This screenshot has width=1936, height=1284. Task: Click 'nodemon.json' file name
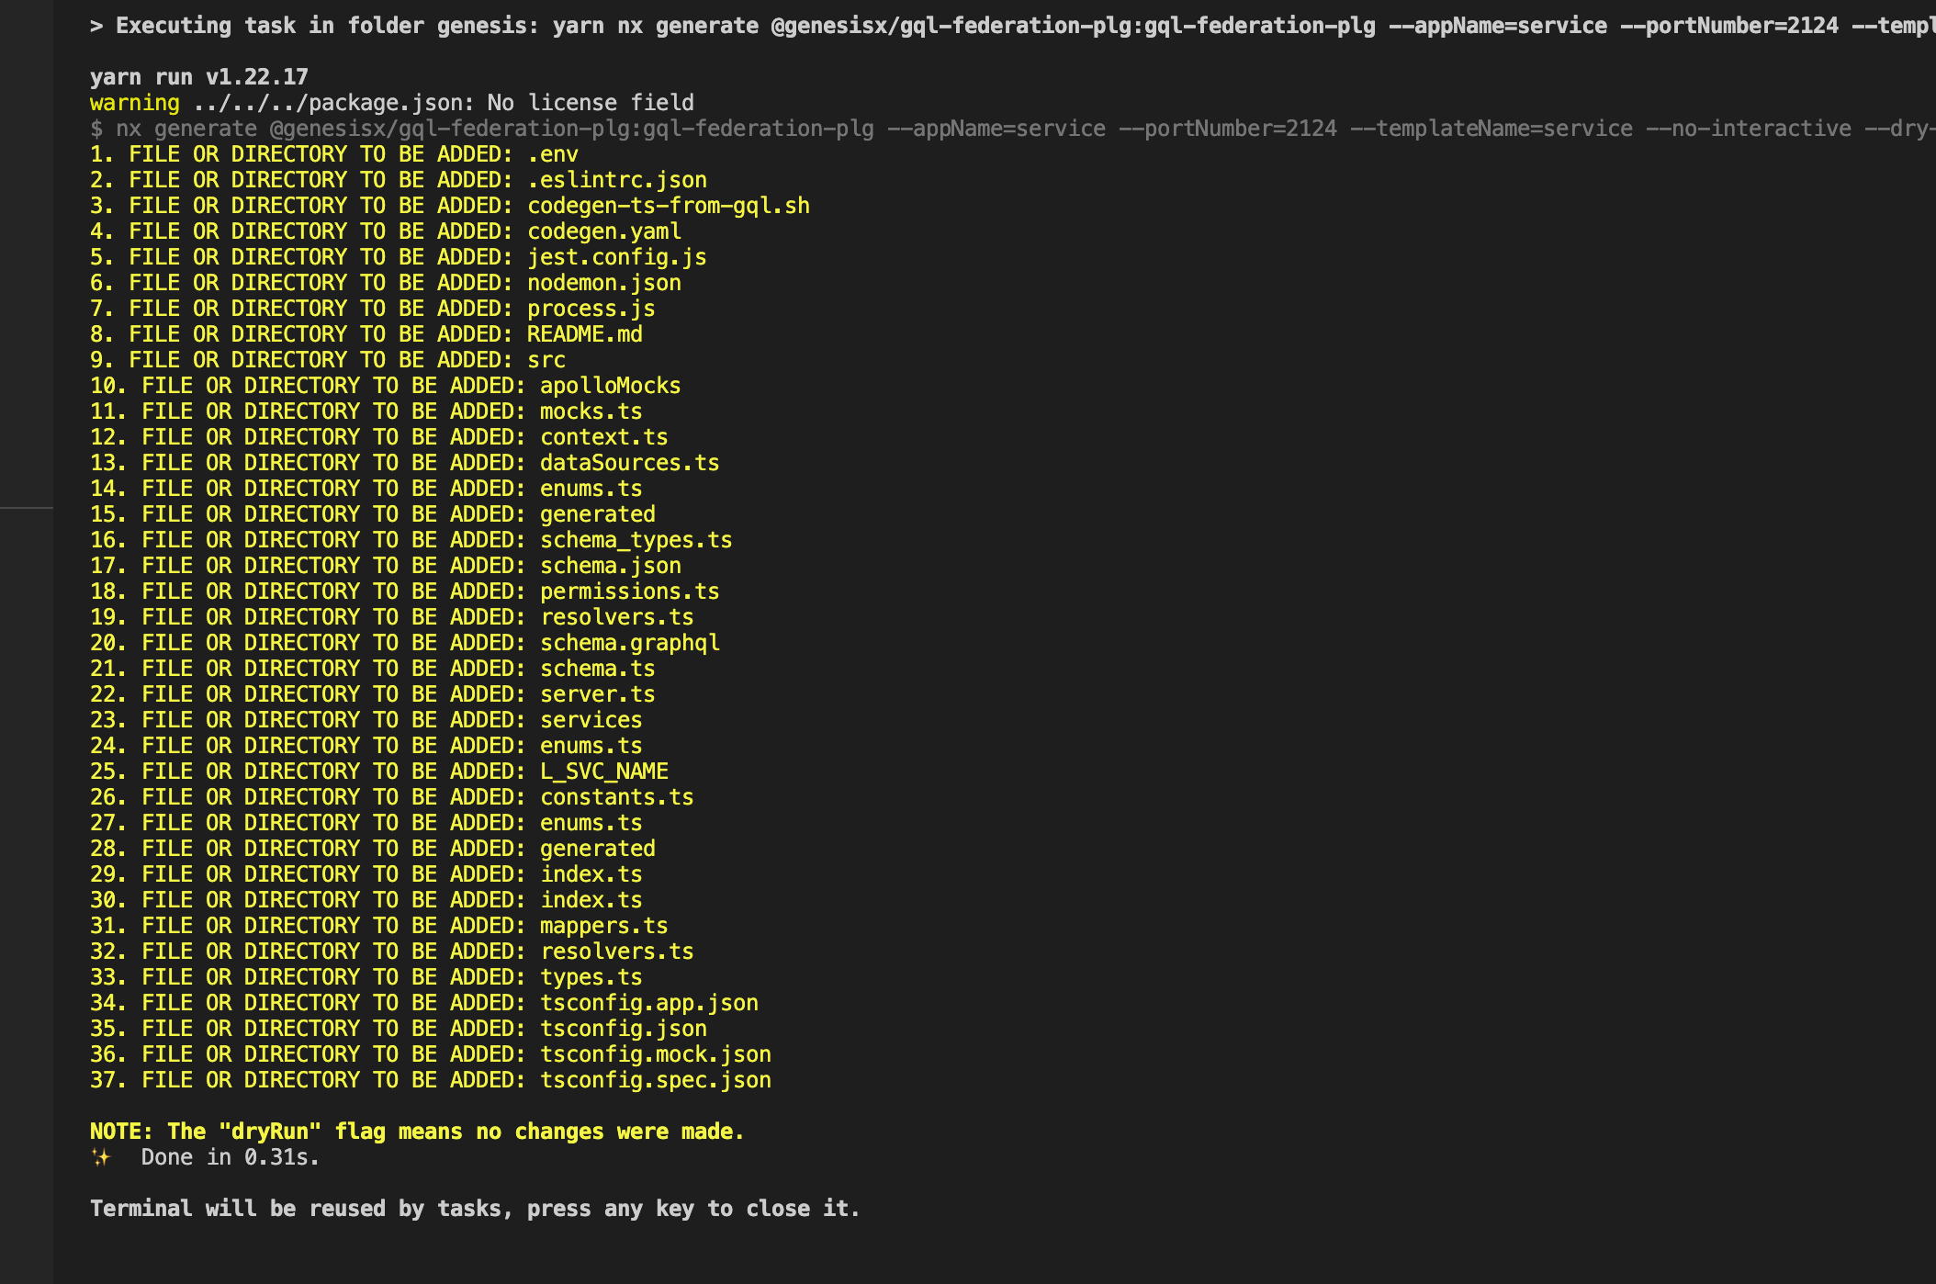point(604,283)
